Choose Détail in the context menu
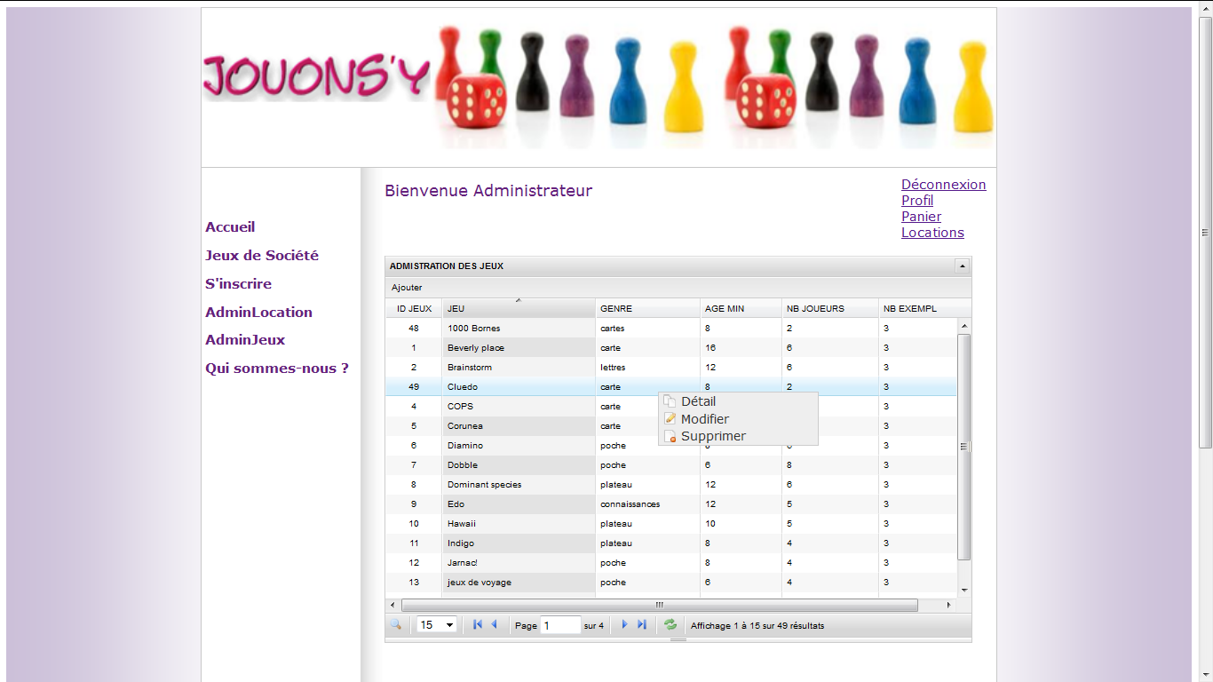The image size is (1213, 682). click(738, 401)
